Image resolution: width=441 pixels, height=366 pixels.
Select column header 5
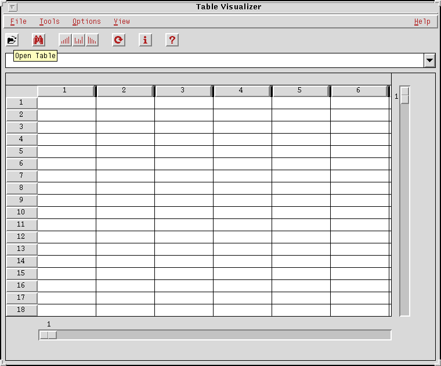[300, 91]
